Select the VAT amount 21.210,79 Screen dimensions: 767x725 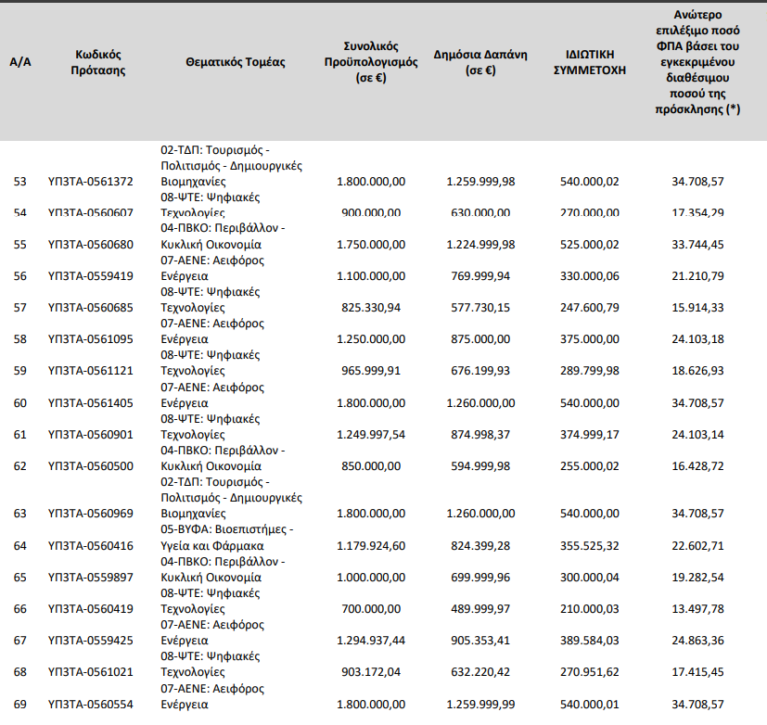click(697, 275)
